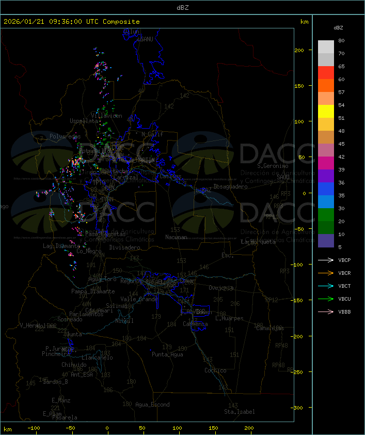The width and height of the screenshot is (365, 435).
Task: Click the pink VBBB arrow icon
Action: [x=326, y=312]
